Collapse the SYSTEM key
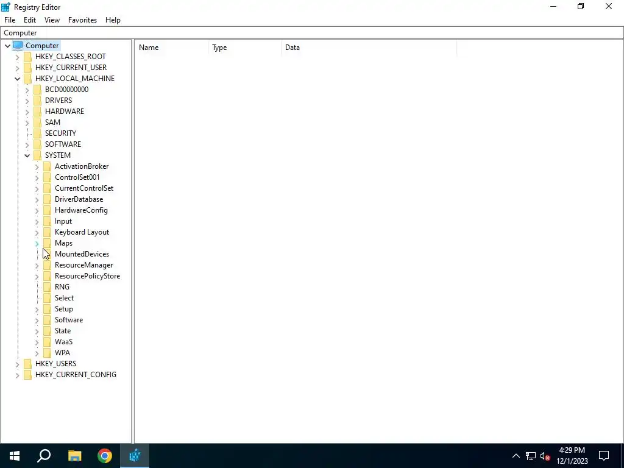This screenshot has height=468, width=624. tap(27, 155)
